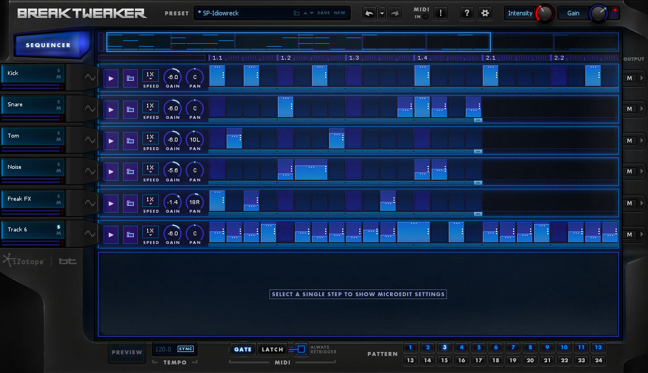Open the settings gear options
This screenshot has height=373, width=648.
tap(485, 14)
